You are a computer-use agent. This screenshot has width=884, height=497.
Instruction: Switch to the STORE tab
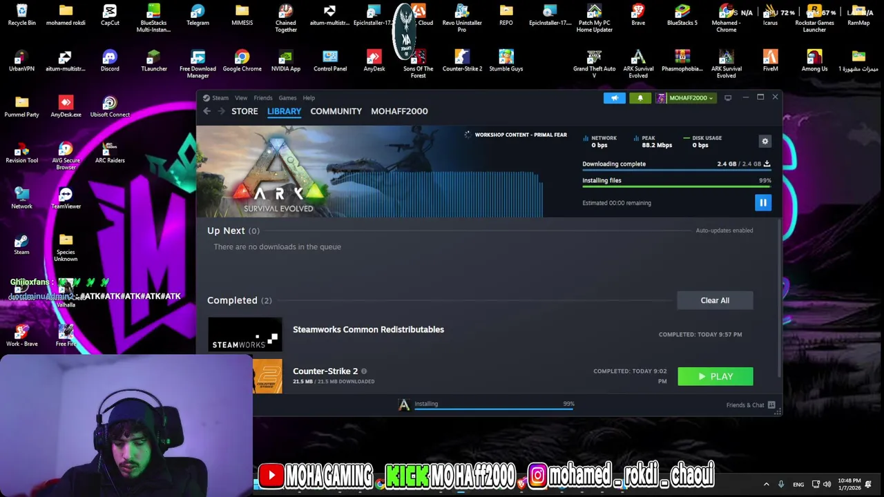point(244,111)
